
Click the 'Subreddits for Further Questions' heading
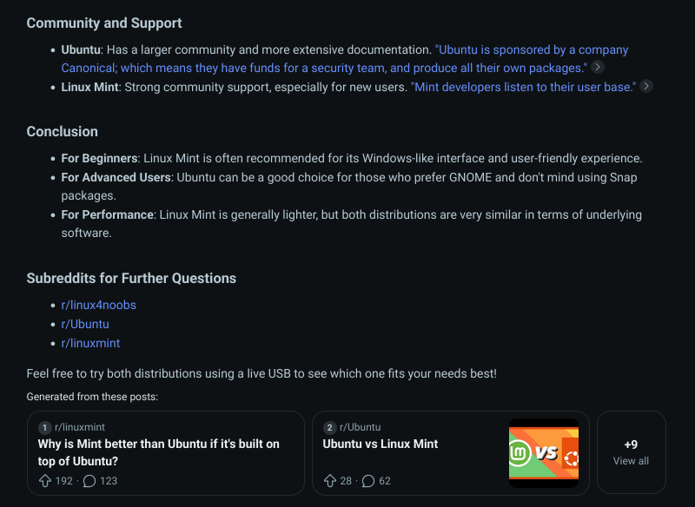point(131,279)
